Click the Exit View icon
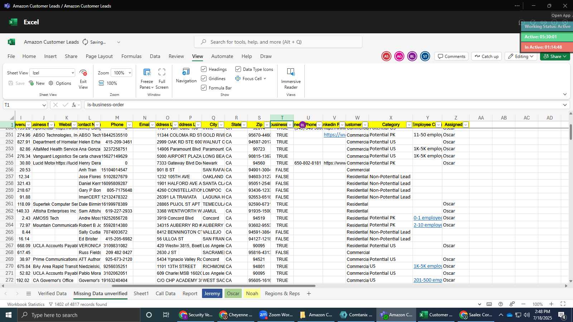 pyautogui.click(x=83, y=73)
